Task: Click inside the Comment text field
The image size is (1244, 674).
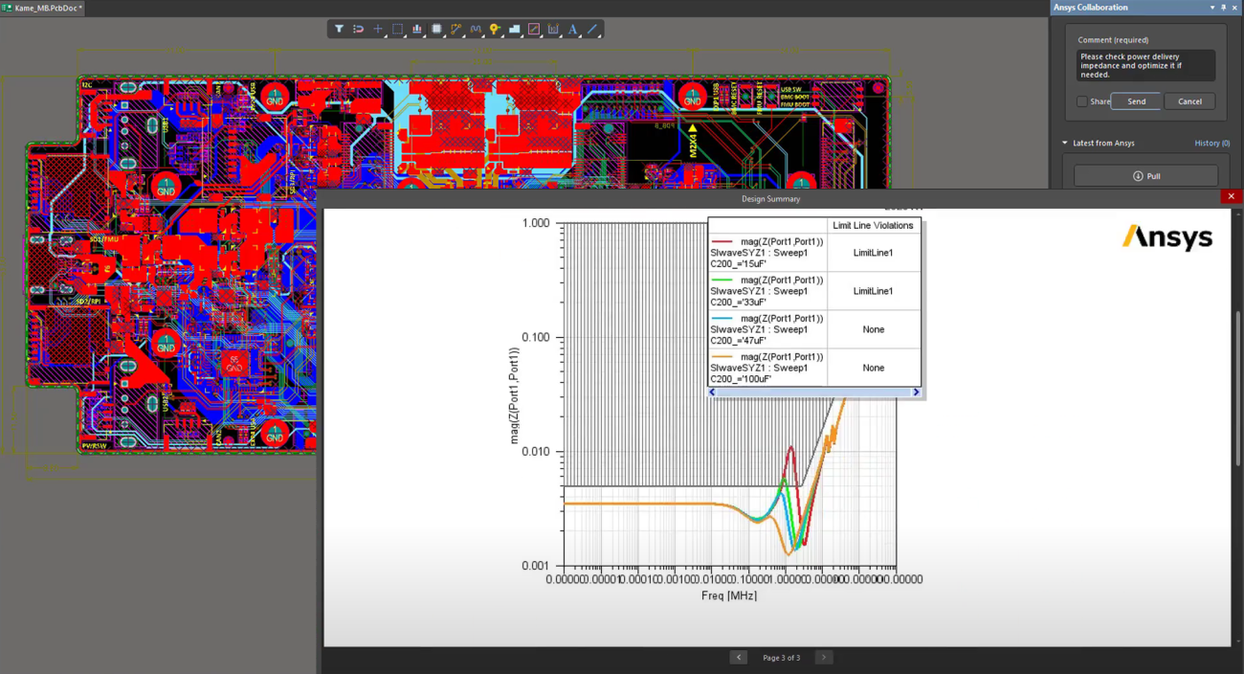Action: [1144, 65]
